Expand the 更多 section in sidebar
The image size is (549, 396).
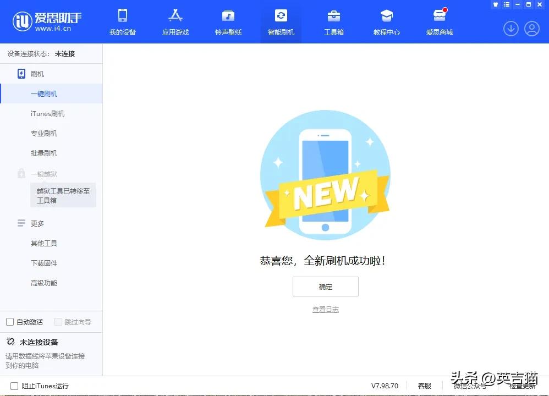[37, 223]
